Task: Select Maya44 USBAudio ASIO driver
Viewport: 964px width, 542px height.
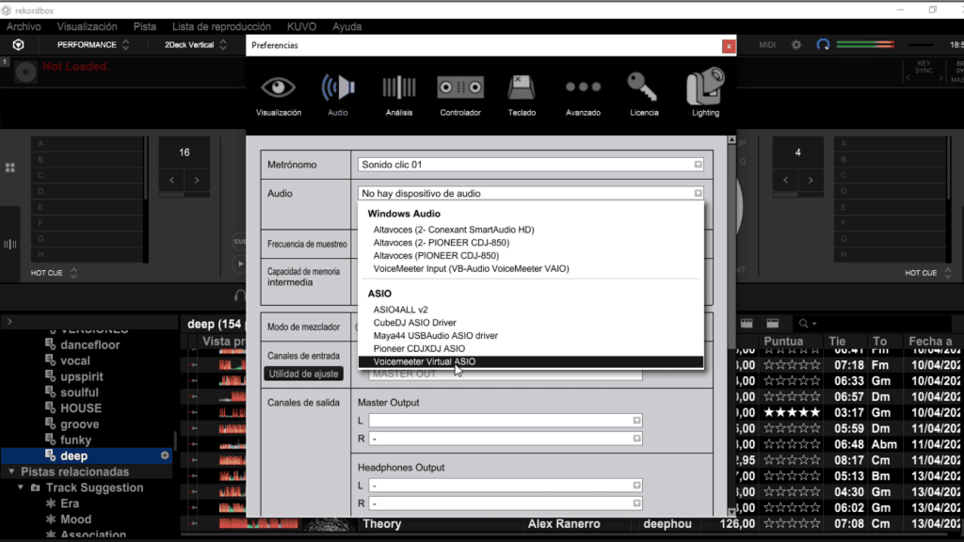Action: tap(435, 336)
